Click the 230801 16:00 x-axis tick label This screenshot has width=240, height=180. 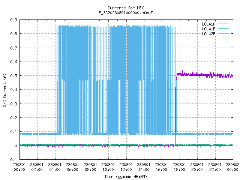pyautogui.click(x=161, y=167)
